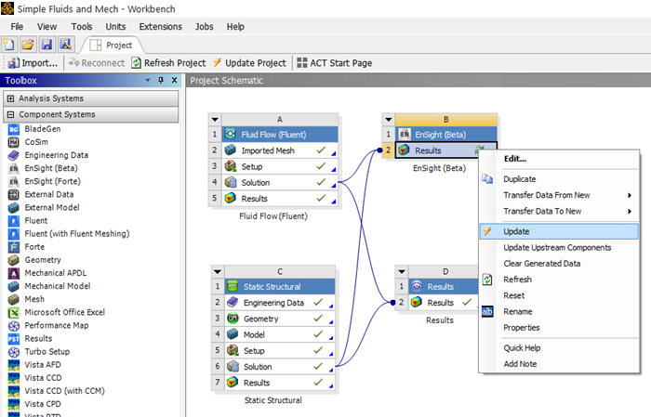651x417 pixels.
Task: Select CoSim icon in Toolbox
Action: click(14, 142)
